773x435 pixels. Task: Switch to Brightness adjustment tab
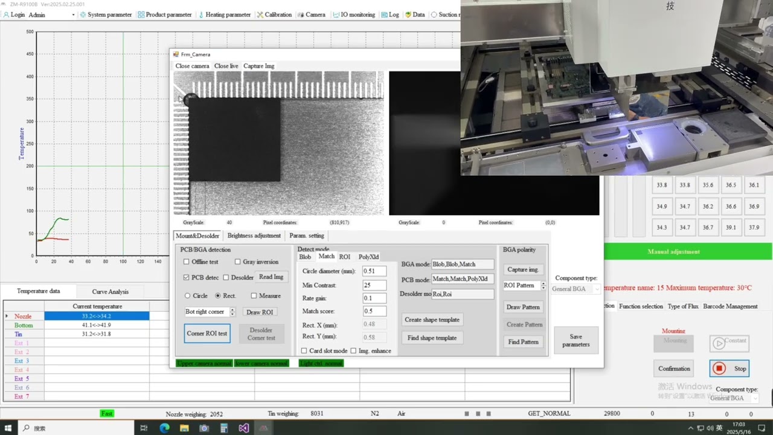pos(254,236)
